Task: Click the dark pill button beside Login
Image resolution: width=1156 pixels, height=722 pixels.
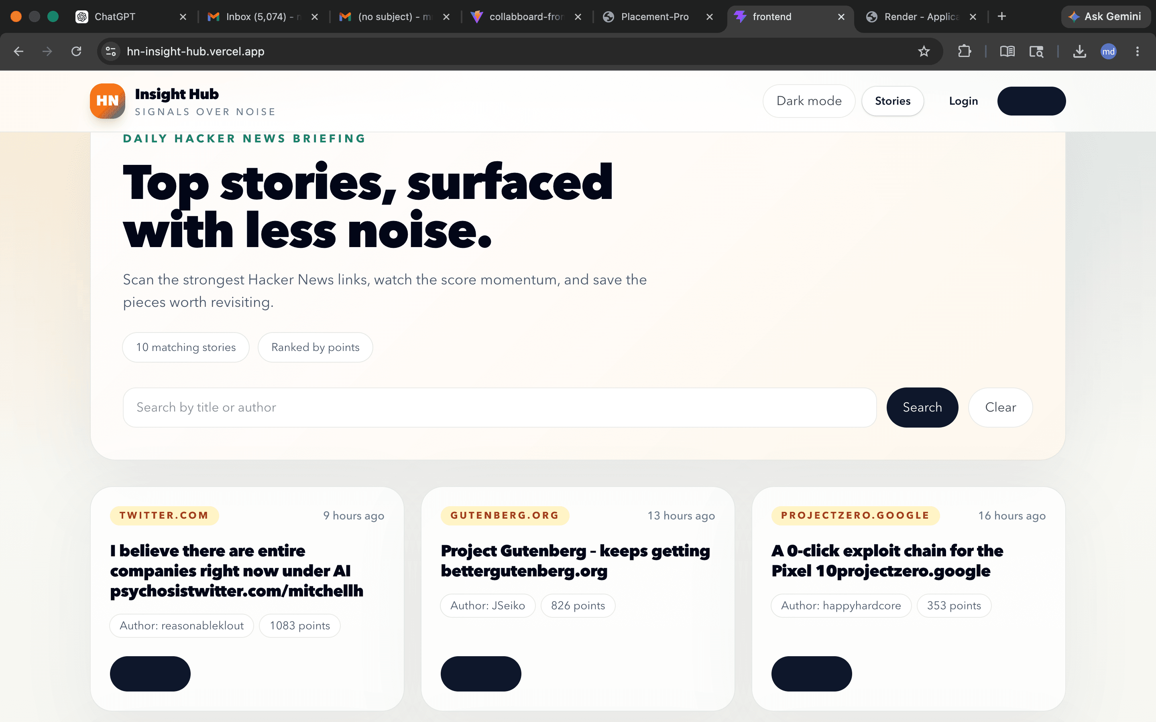Action: pyautogui.click(x=1031, y=101)
